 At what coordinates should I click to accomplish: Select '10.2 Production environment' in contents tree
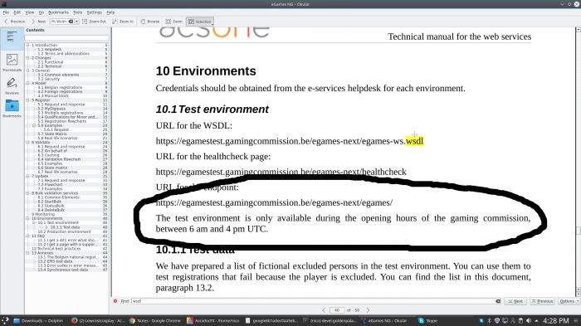[x=64, y=231]
